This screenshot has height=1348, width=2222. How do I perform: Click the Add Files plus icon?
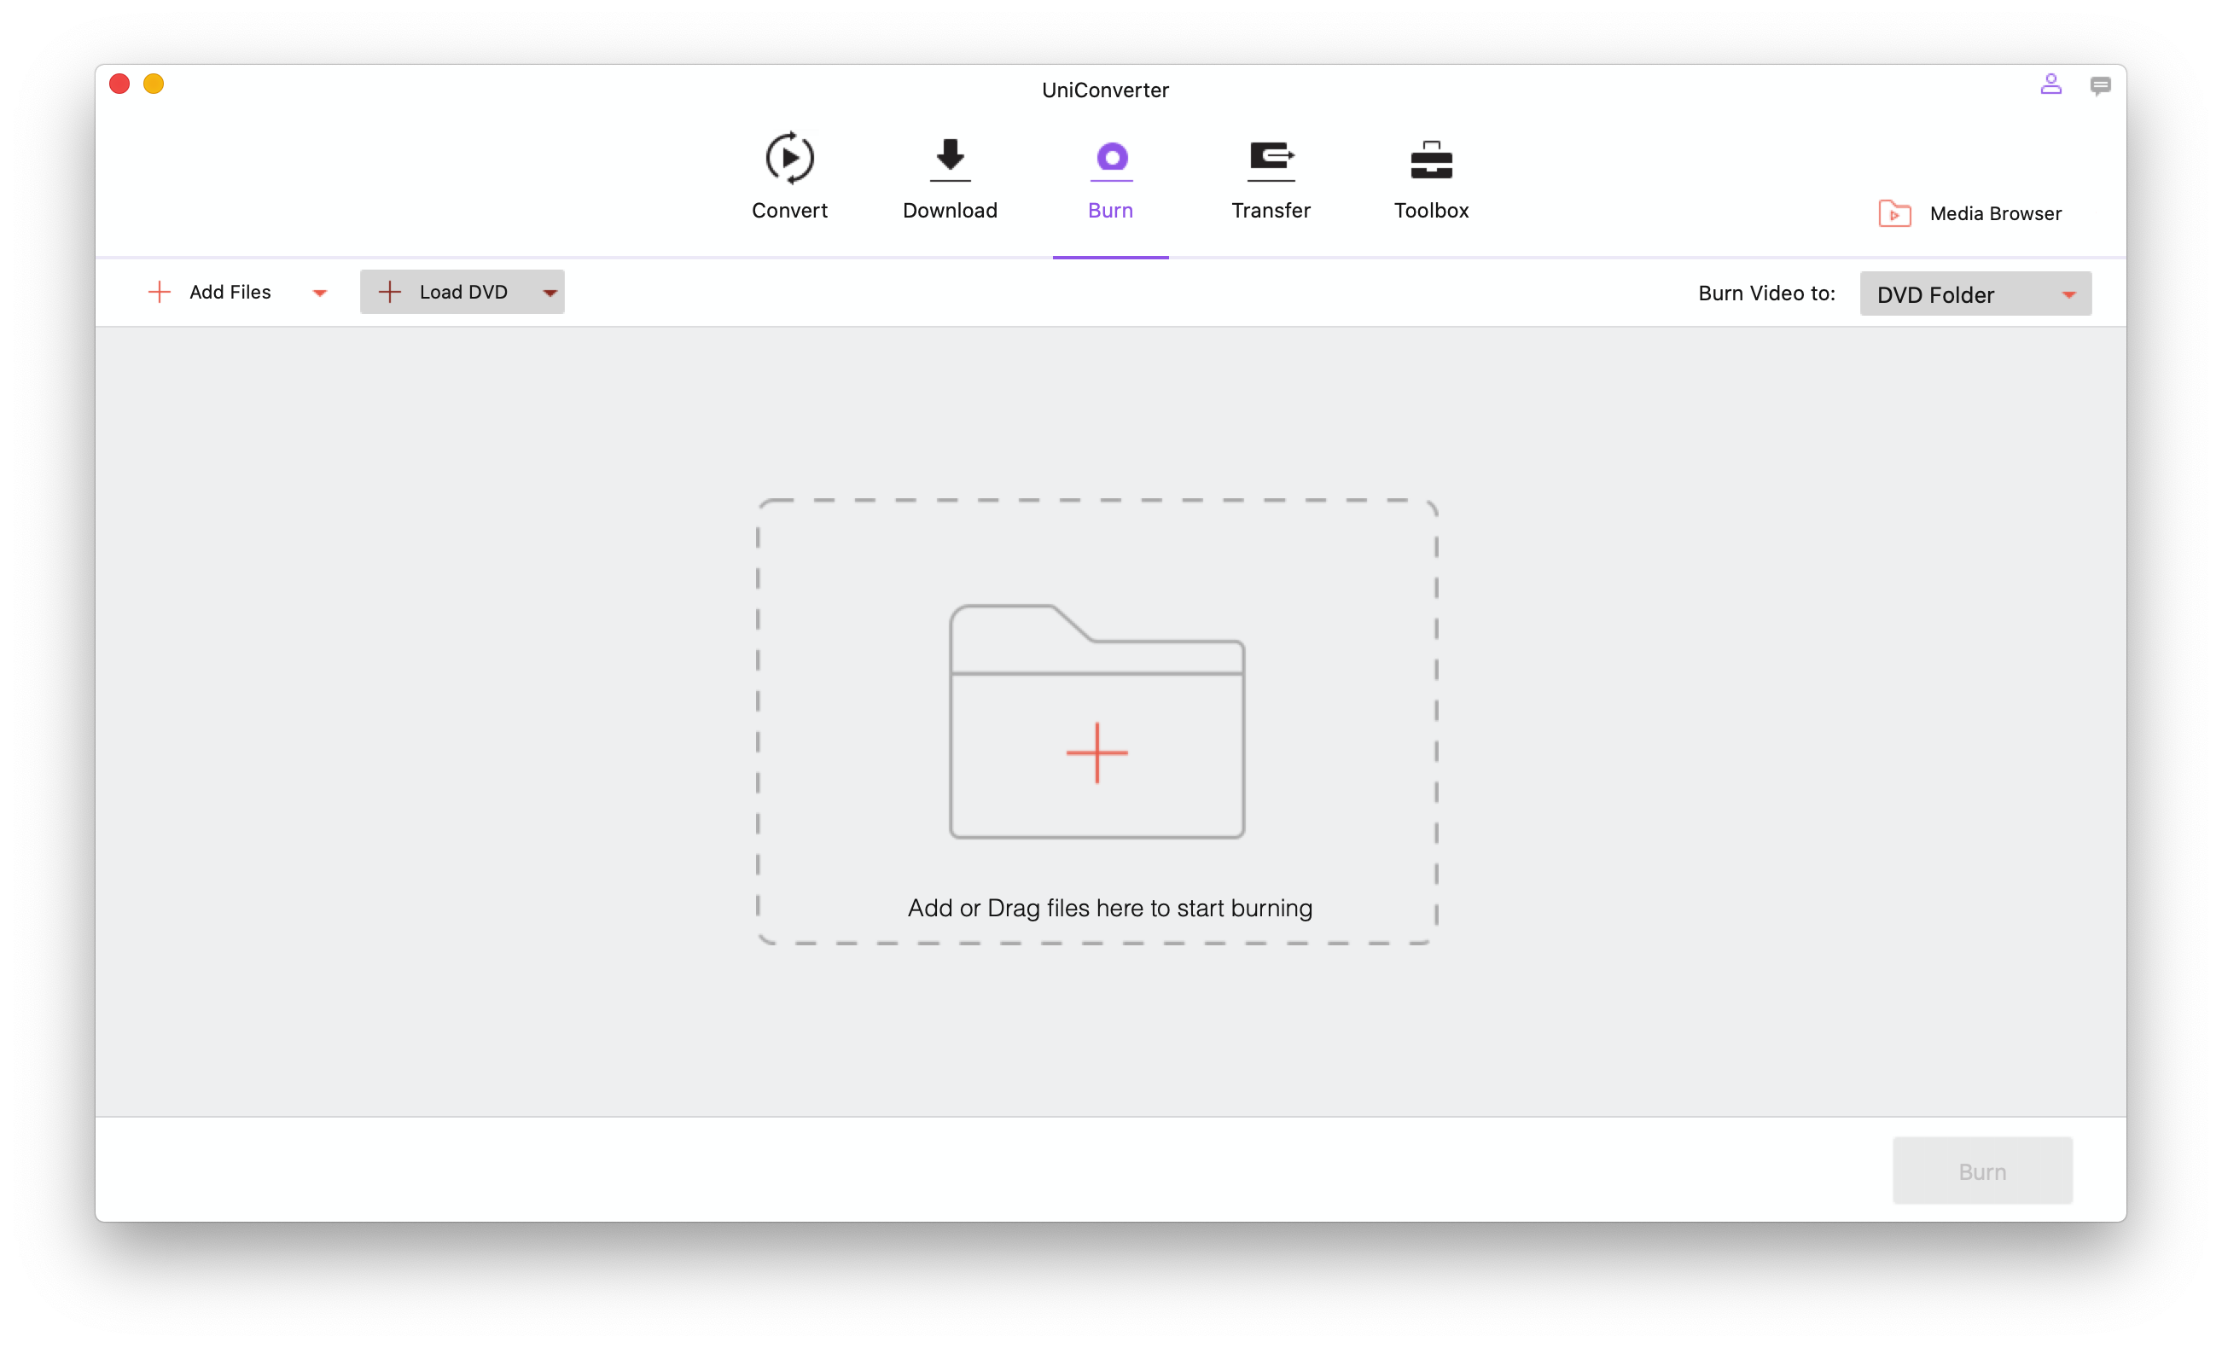tap(159, 292)
